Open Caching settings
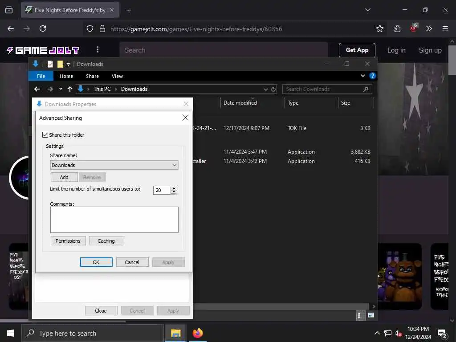Image resolution: width=456 pixels, height=342 pixels. (x=106, y=241)
